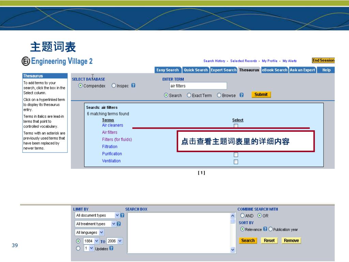Open help icon beside Updates
349x262 pixels.
pos(111,248)
